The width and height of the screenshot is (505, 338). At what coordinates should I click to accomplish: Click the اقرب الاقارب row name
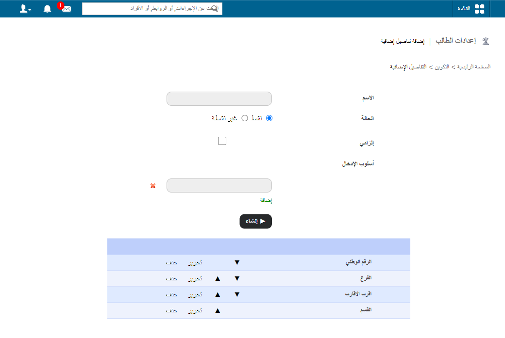point(358,294)
